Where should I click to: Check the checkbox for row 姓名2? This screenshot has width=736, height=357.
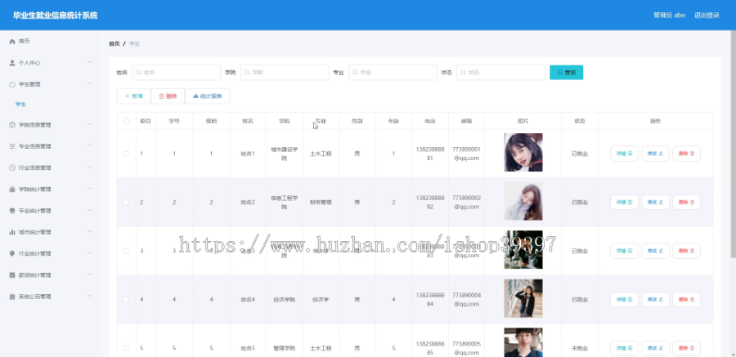click(126, 202)
